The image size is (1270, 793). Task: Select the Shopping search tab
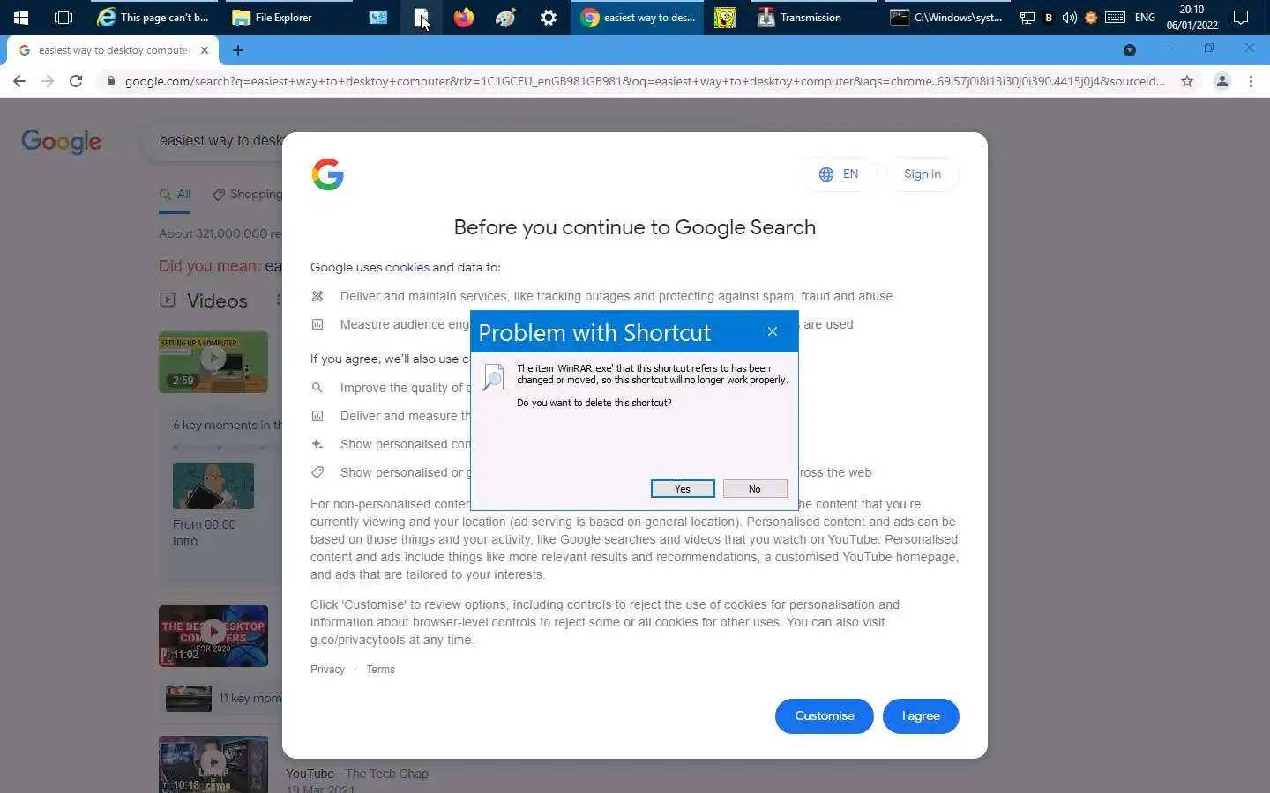[x=248, y=195]
